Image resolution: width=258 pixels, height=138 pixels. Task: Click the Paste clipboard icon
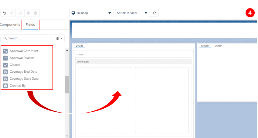(x=36, y=13)
